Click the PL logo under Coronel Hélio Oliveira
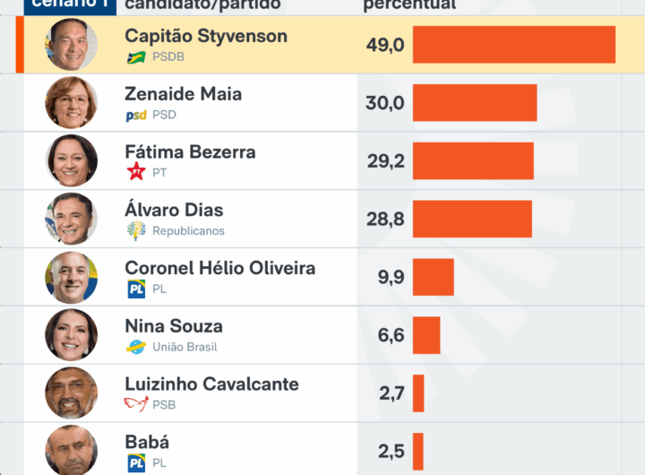This screenshot has width=645, height=475. pyautogui.click(x=136, y=289)
